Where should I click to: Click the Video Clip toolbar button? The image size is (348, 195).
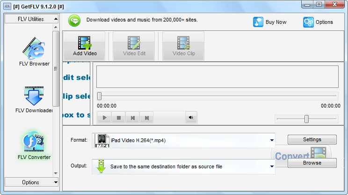[183, 46]
